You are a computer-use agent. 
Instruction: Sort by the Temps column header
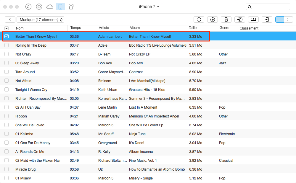[75, 28]
